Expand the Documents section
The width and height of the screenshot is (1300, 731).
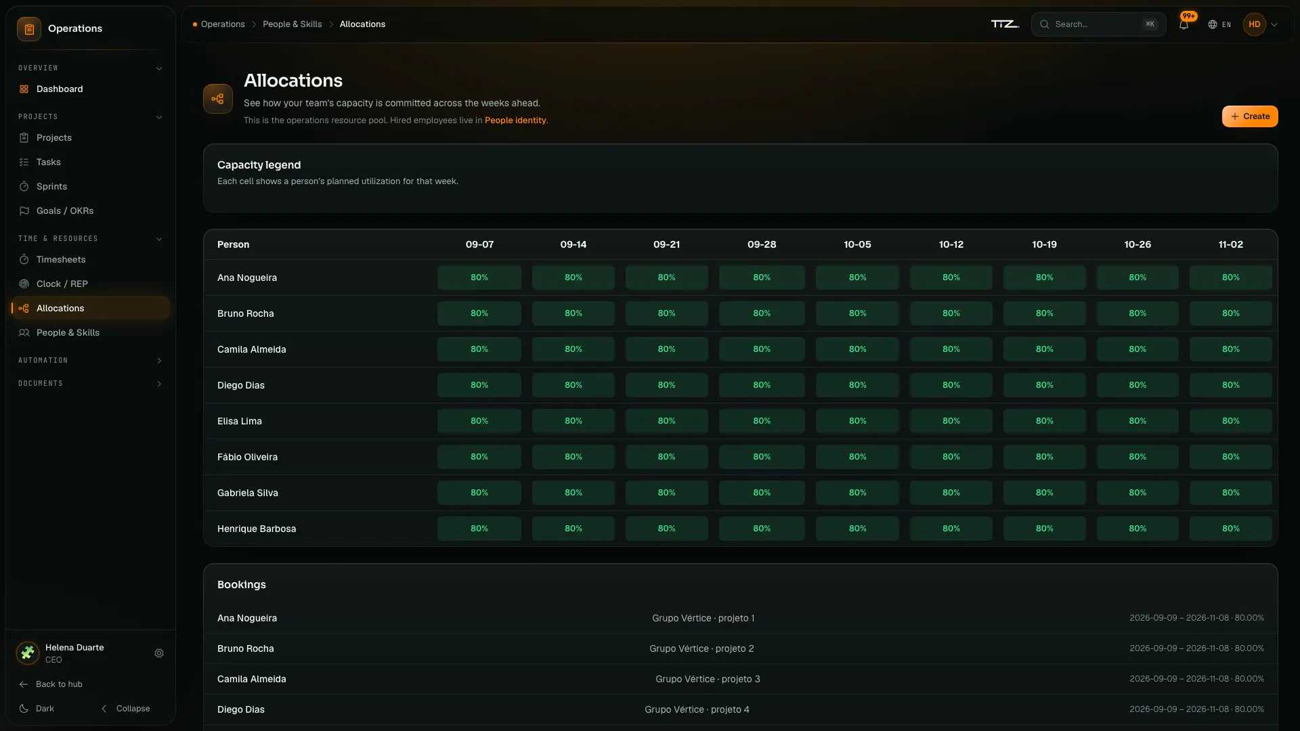coord(91,384)
